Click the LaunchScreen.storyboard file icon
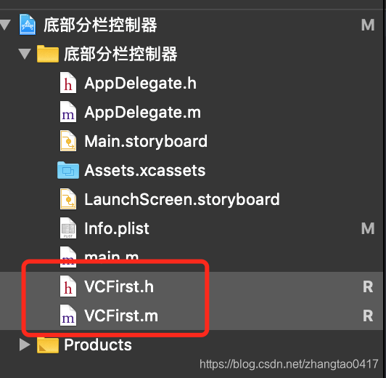Image resolution: width=386 pixels, height=378 pixels. [68, 199]
